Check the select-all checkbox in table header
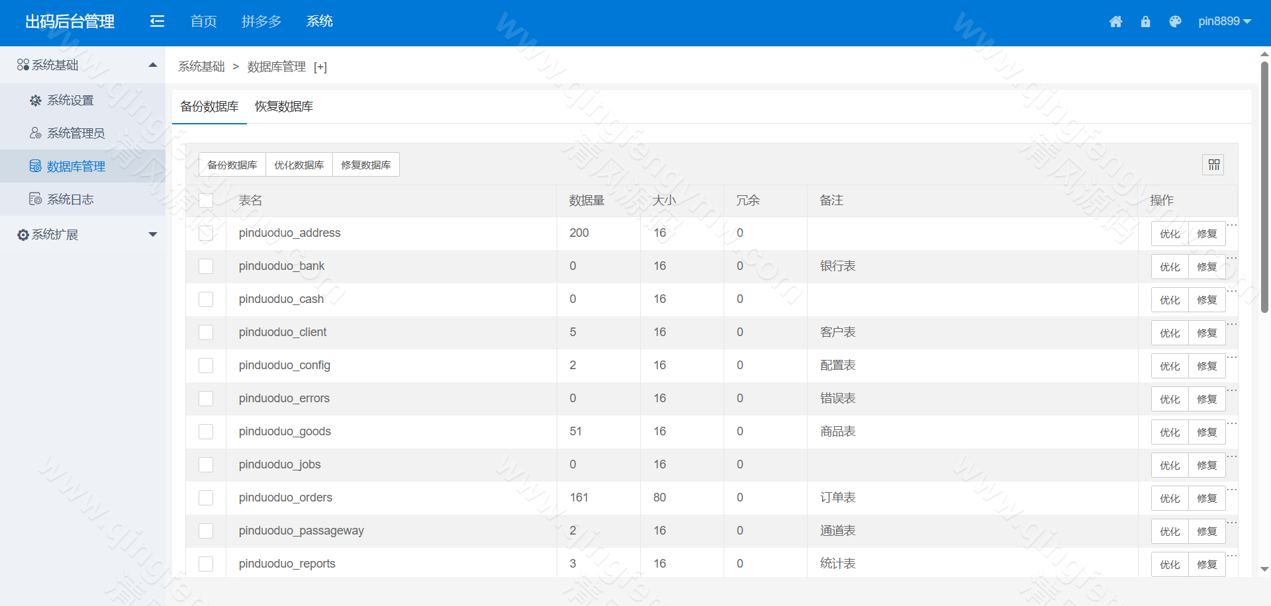The image size is (1271, 606). click(206, 200)
